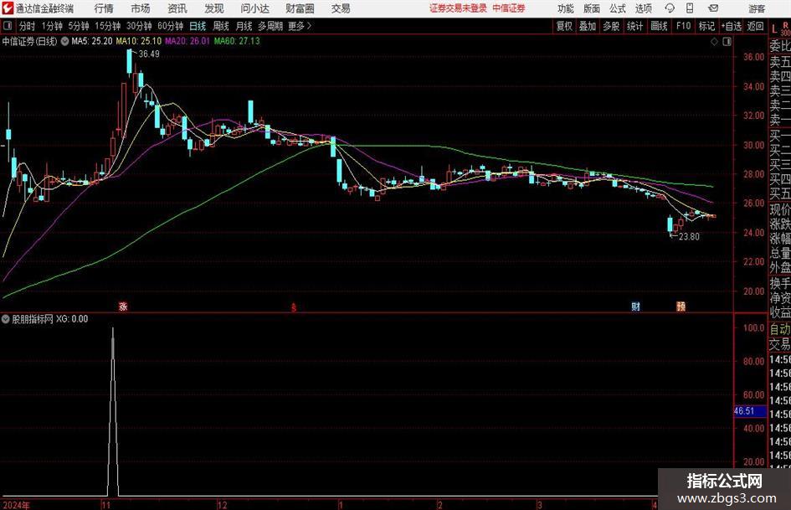The height and width of the screenshot is (510, 791).
Task: Add stock via +自选 button
Action: coord(732,26)
